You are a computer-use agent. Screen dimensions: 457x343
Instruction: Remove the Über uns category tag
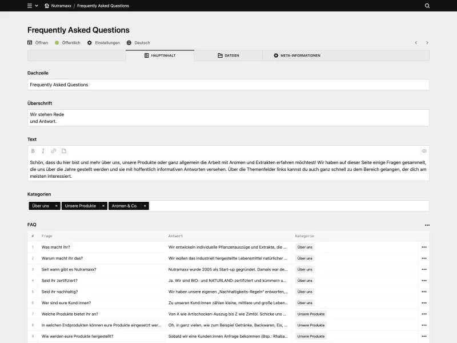coord(55,206)
